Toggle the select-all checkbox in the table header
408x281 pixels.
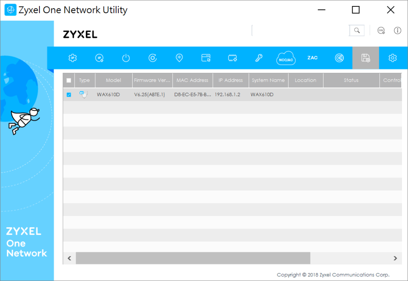[x=69, y=81]
